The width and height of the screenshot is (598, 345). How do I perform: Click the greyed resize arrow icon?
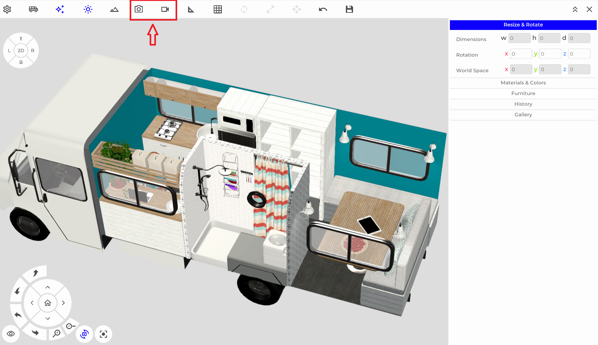pyautogui.click(x=270, y=9)
